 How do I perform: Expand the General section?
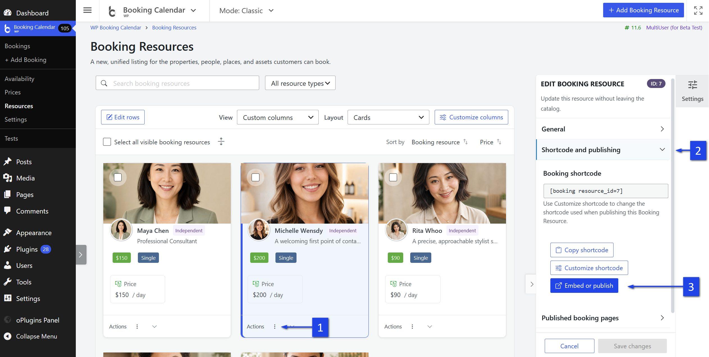click(x=603, y=129)
